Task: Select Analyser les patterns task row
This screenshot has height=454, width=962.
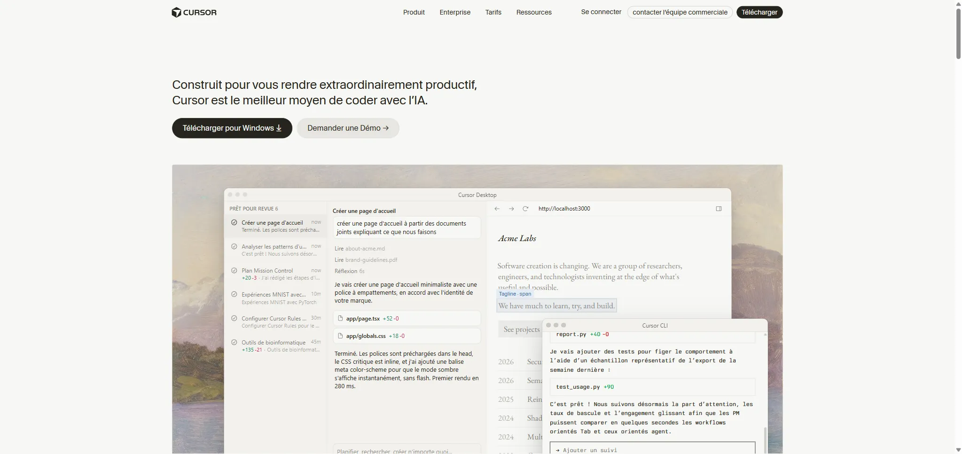Action: tap(275, 250)
